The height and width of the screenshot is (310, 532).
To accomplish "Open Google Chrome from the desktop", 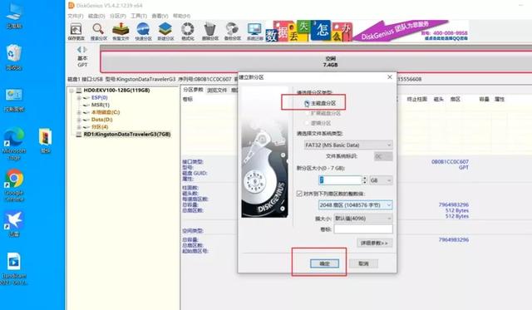I will pyautogui.click(x=14, y=185).
